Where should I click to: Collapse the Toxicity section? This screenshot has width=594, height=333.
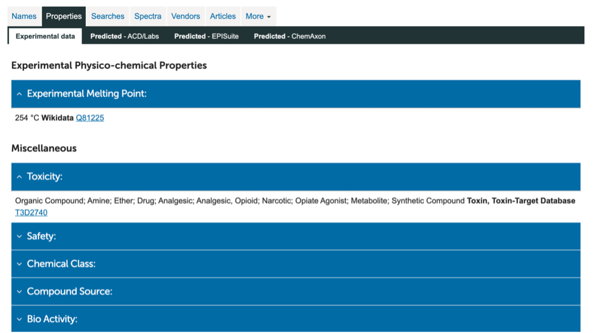pyautogui.click(x=296, y=177)
